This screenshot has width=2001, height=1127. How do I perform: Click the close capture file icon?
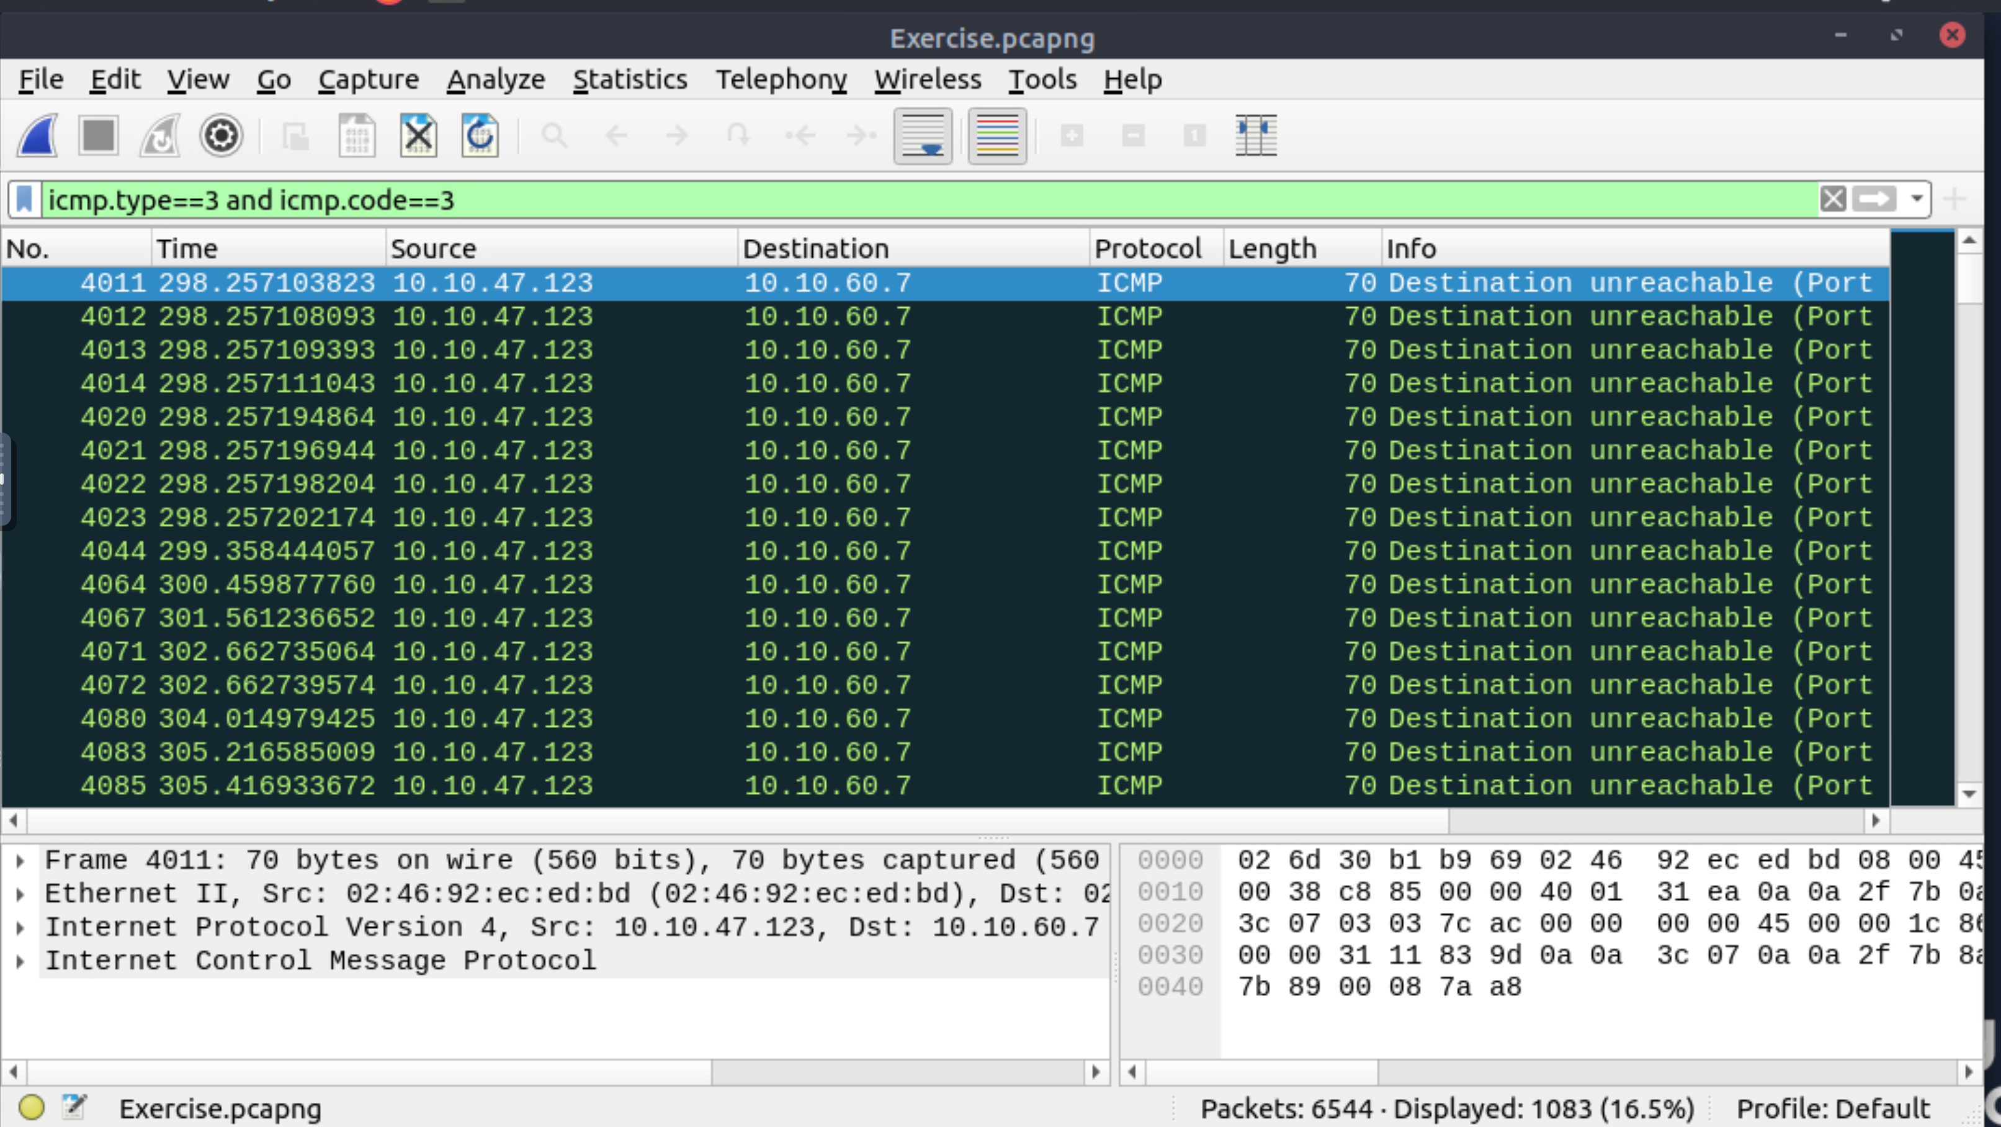point(418,136)
